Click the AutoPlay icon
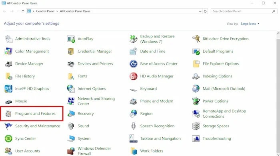This screenshot has width=280, height=156. 71,39
